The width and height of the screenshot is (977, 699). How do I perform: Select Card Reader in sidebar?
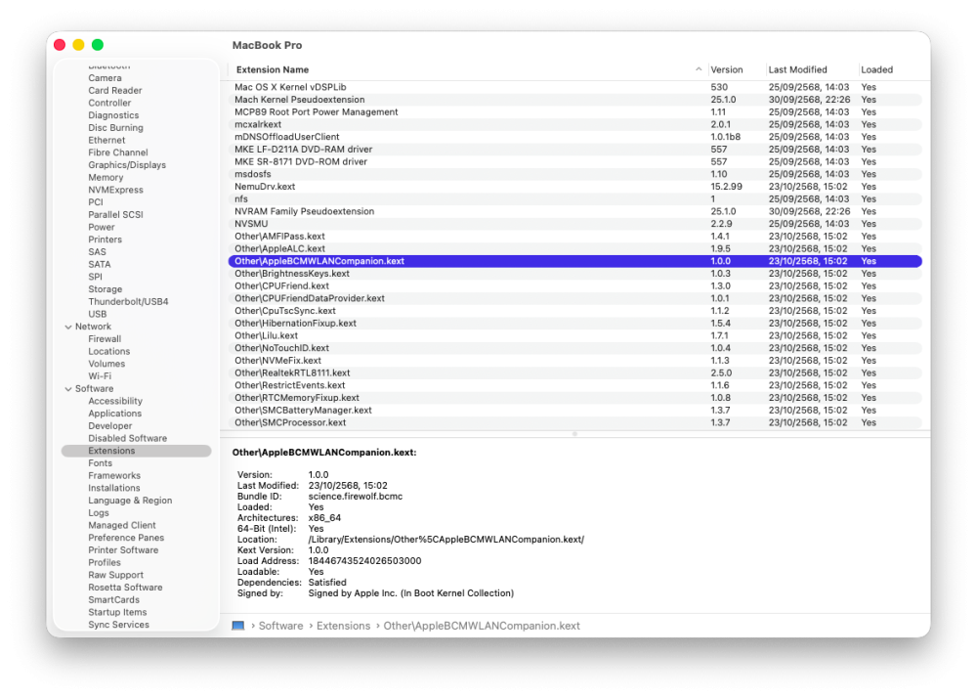pyautogui.click(x=114, y=90)
